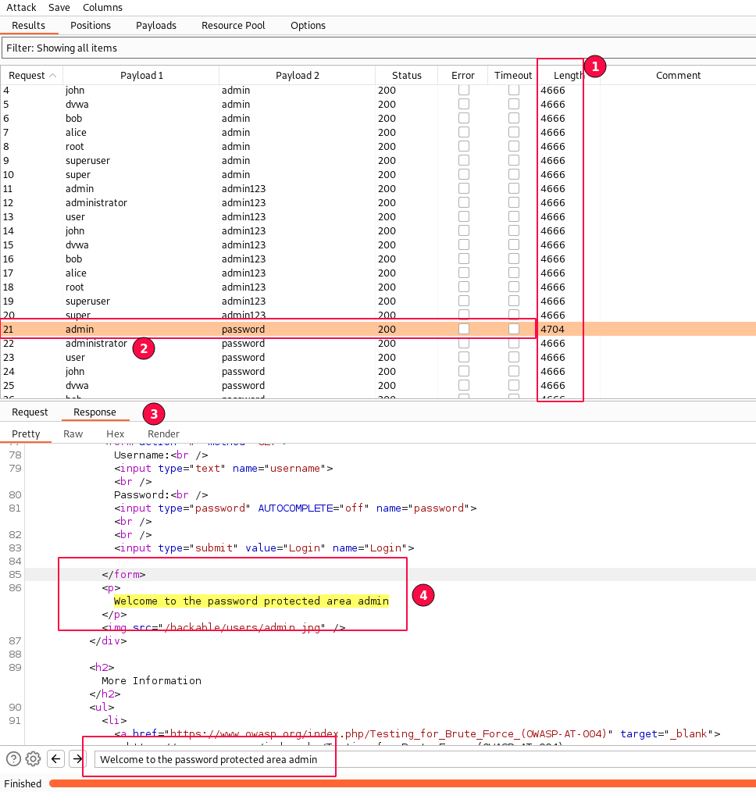
Task: Click the Request column sort arrow
Action: 53,76
